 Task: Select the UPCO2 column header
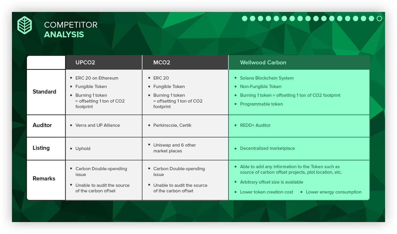[104, 62]
